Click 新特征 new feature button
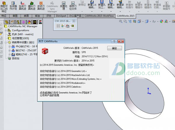Viewport: 175px width, 130px height. click(82, 3)
